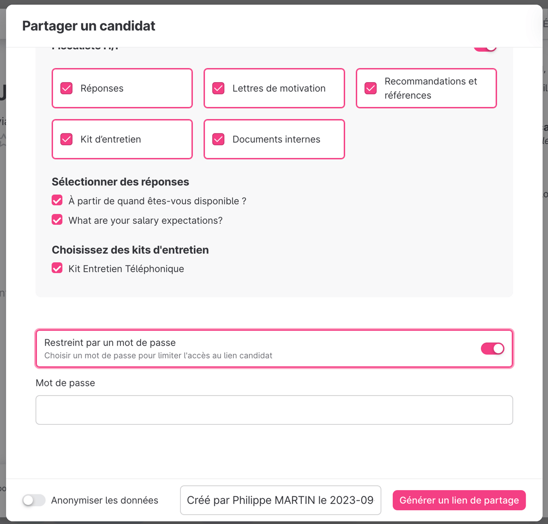Image resolution: width=548 pixels, height=524 pixels.
Task: Deselect the salary expectations question checkbox
Action: (57, 220)
